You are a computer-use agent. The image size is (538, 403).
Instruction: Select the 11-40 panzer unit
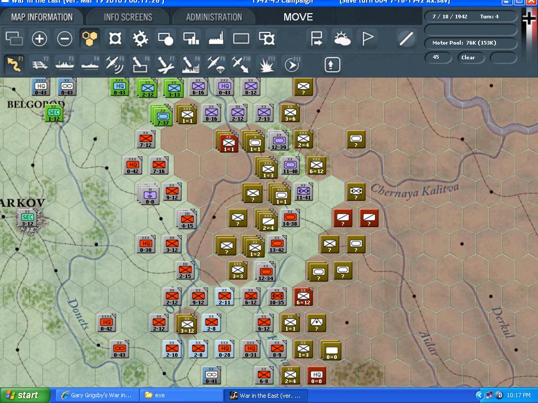pos(290,165)
